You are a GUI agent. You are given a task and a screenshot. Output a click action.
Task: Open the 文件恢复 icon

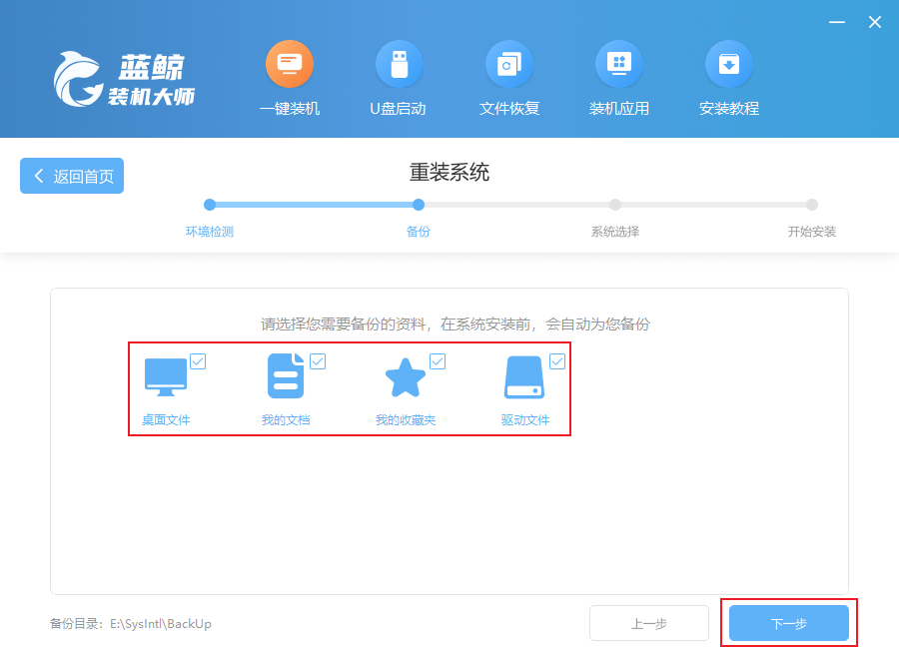(x=508, y=65)
